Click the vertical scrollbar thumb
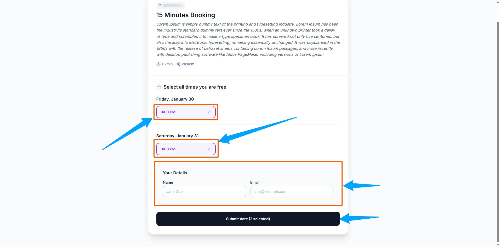 click(x=498, y=130)
